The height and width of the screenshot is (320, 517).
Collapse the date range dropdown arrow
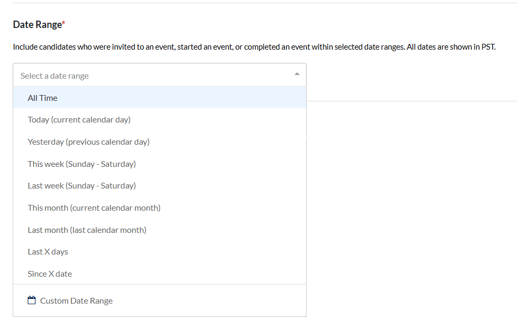tap(297, 74)
